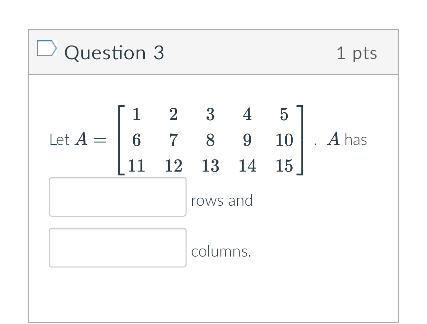427x324 pixels.
Task: Click the equals sign before the matrix
Action: coord(100,141)
